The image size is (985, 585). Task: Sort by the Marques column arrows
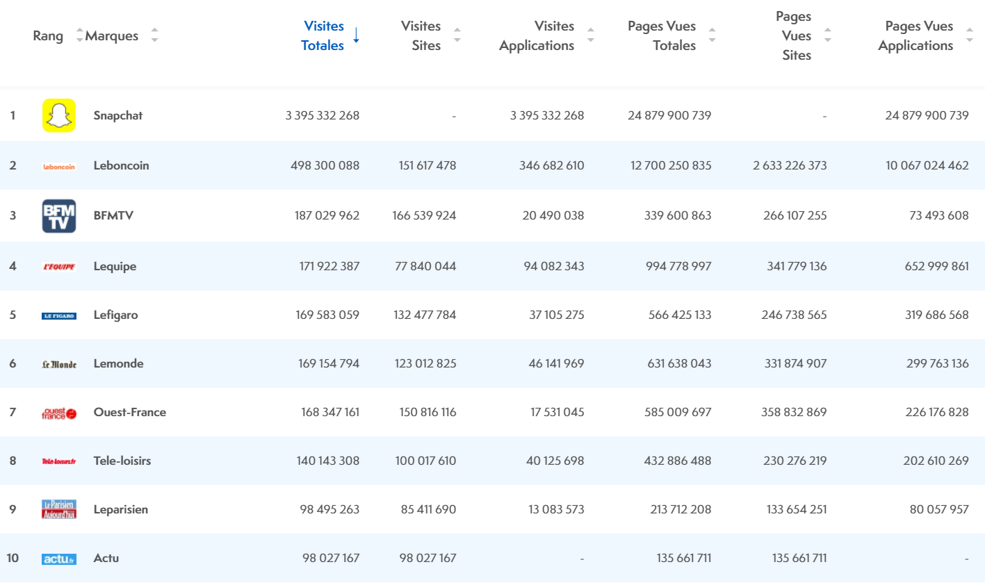coord(154,35)
